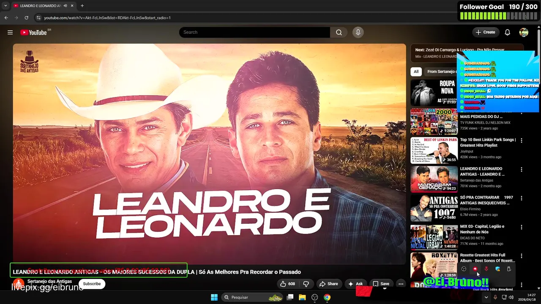
Task: Click the main video player
Action: click(x=209, y=154)
